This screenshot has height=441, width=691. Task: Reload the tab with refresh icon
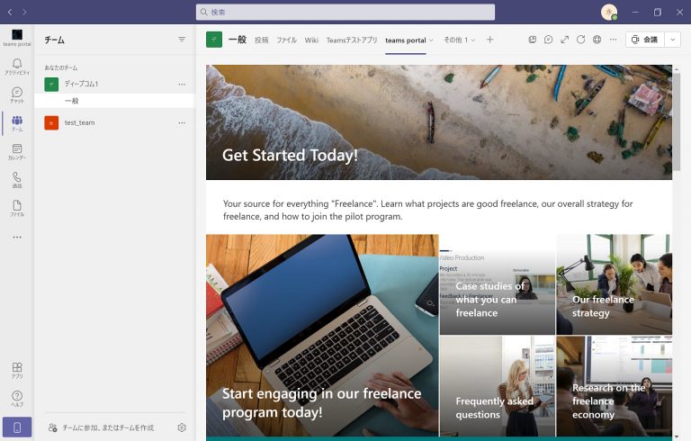(x=581, y=40)
